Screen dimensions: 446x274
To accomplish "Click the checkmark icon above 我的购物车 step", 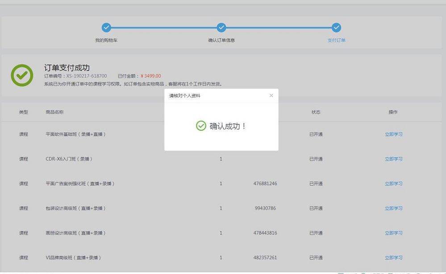I will (106, 28).
